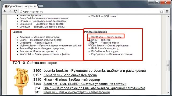Open the Dra.ru site link
This screenshot has width=172, height=96.
pos(94,88)
